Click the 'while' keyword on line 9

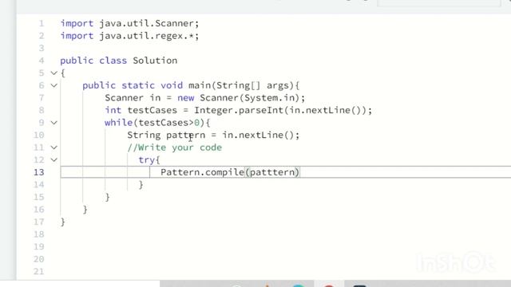pyautogui.click(x=119, y=123)
